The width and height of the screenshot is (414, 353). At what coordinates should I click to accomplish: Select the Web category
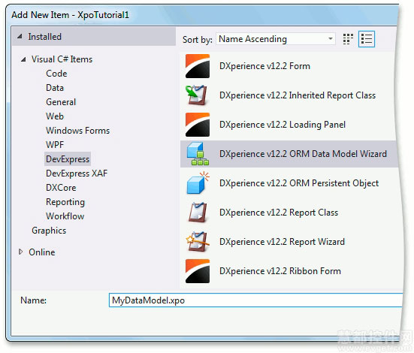(55, 116)
